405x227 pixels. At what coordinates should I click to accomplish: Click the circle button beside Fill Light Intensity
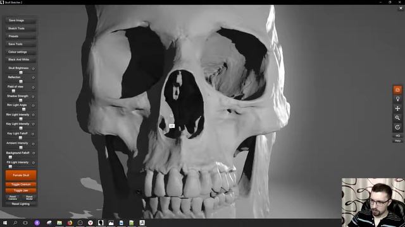tap(33, 163)
